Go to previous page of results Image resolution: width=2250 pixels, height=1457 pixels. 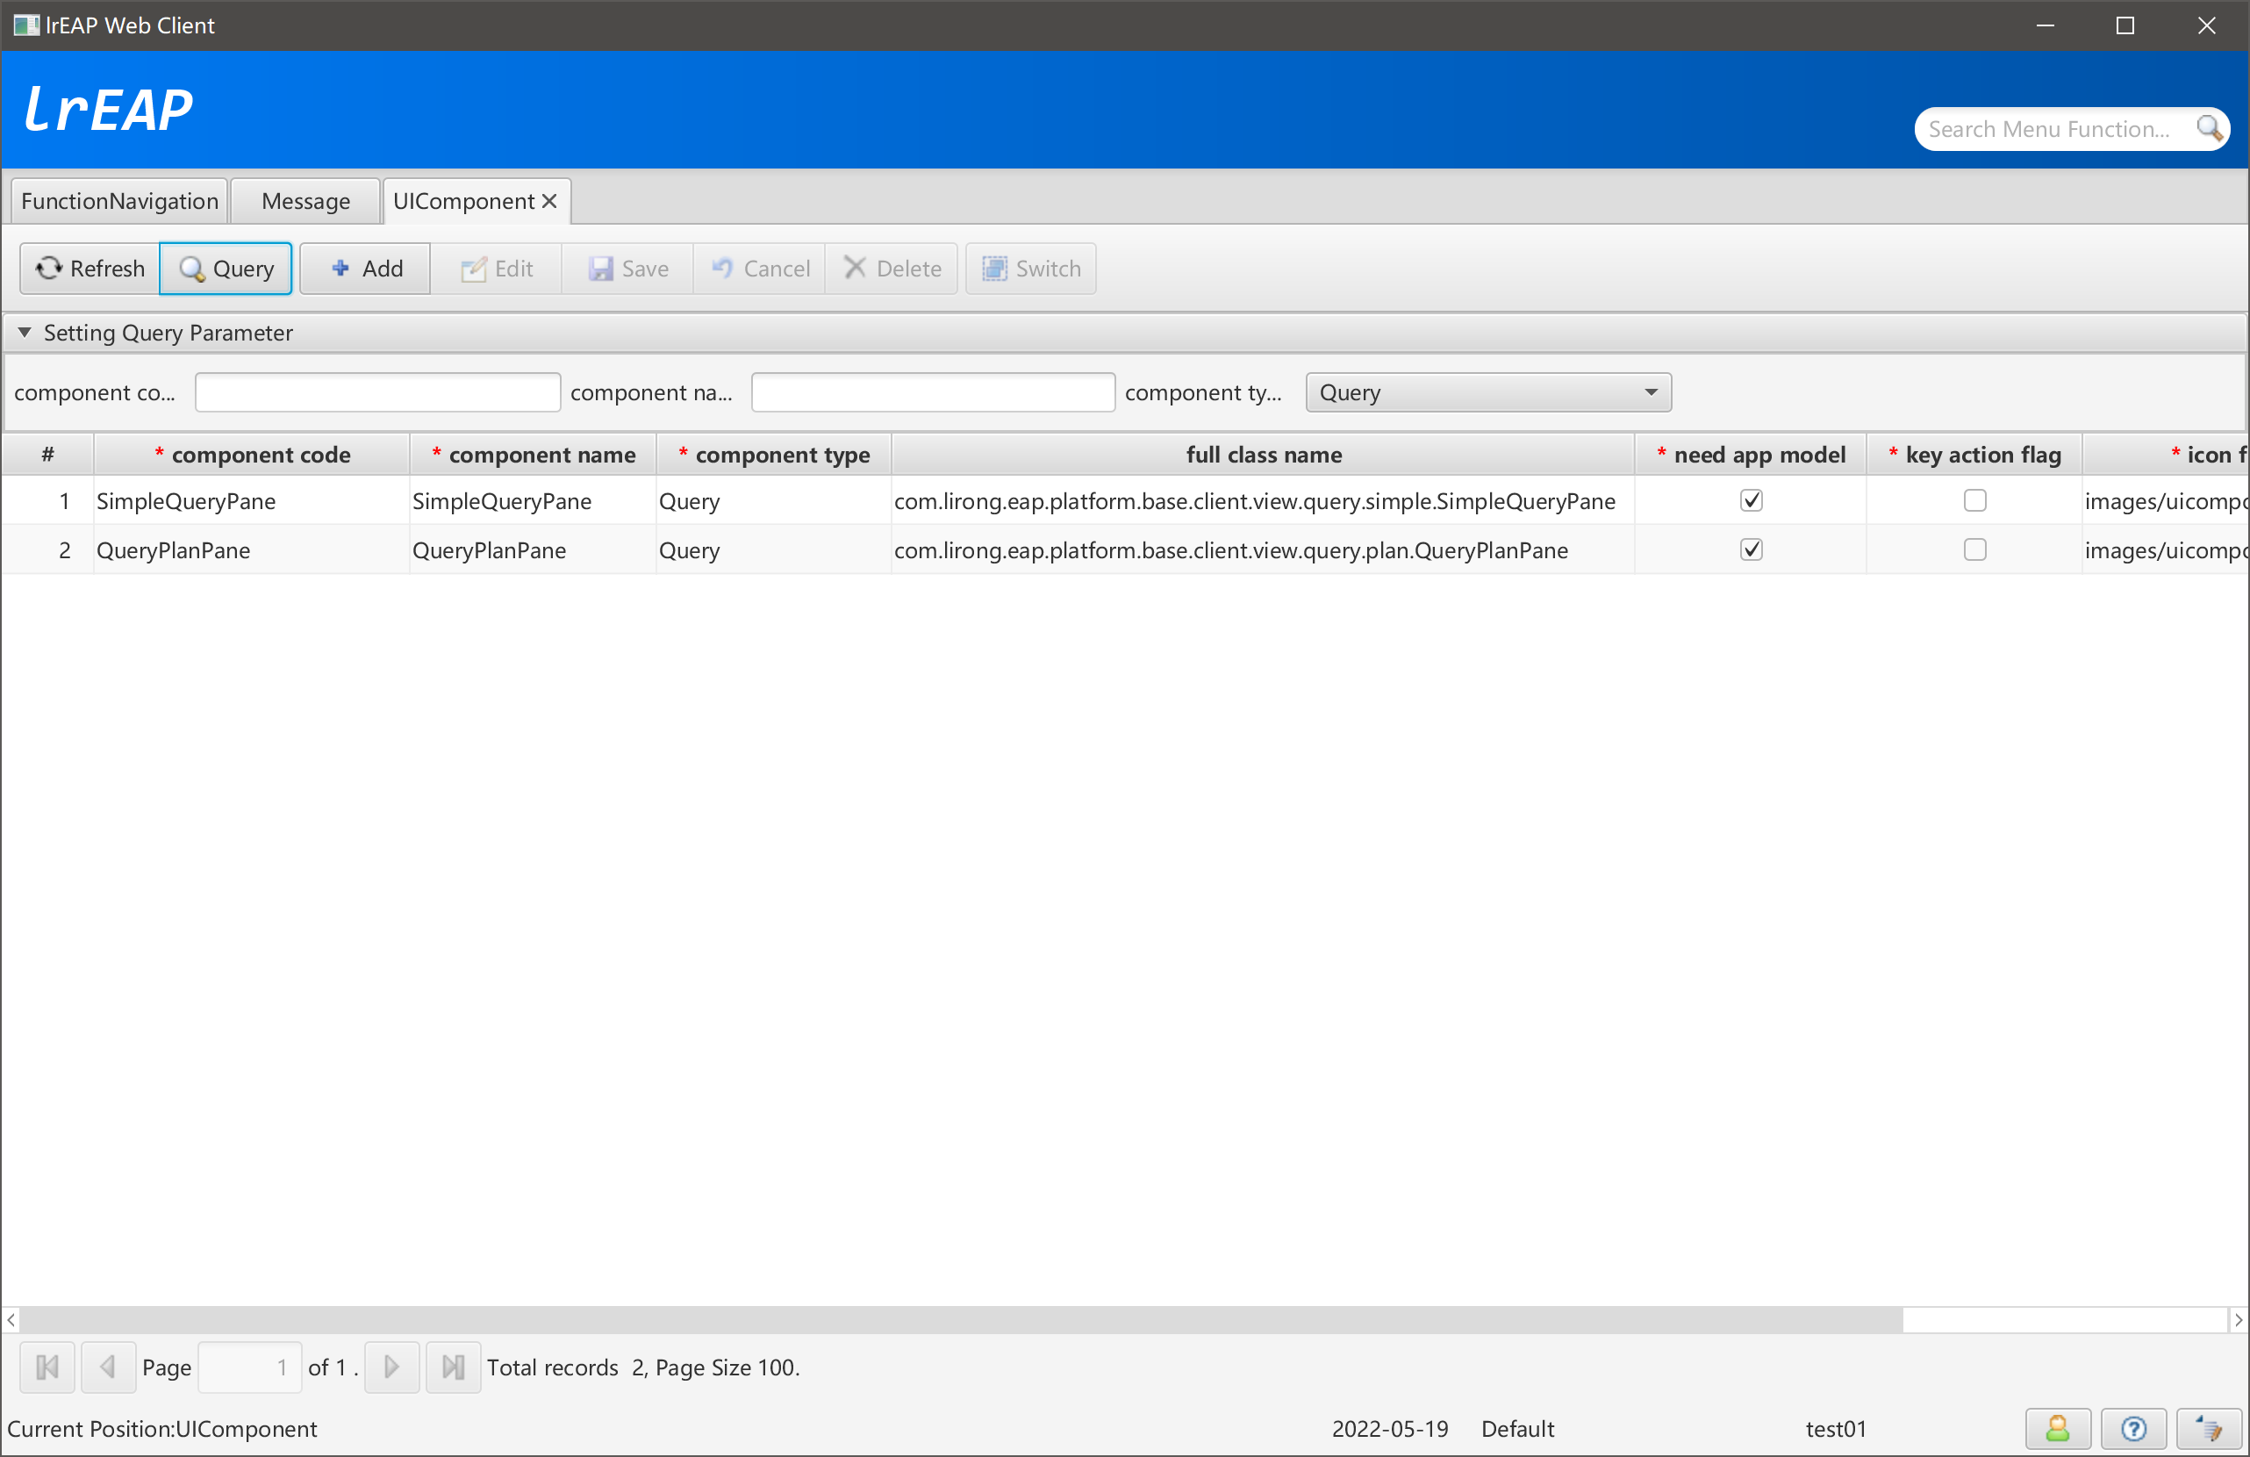coord(109,1367)
